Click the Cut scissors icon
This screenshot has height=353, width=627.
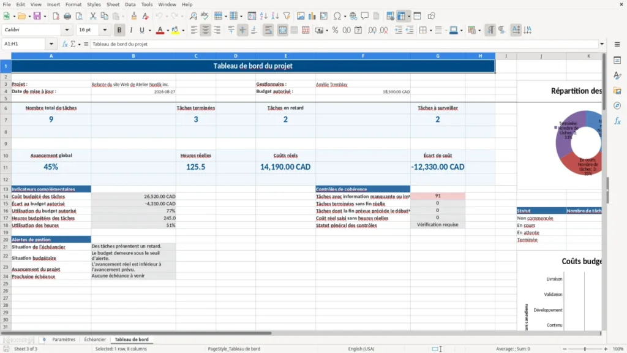click(x=93, y=16)
